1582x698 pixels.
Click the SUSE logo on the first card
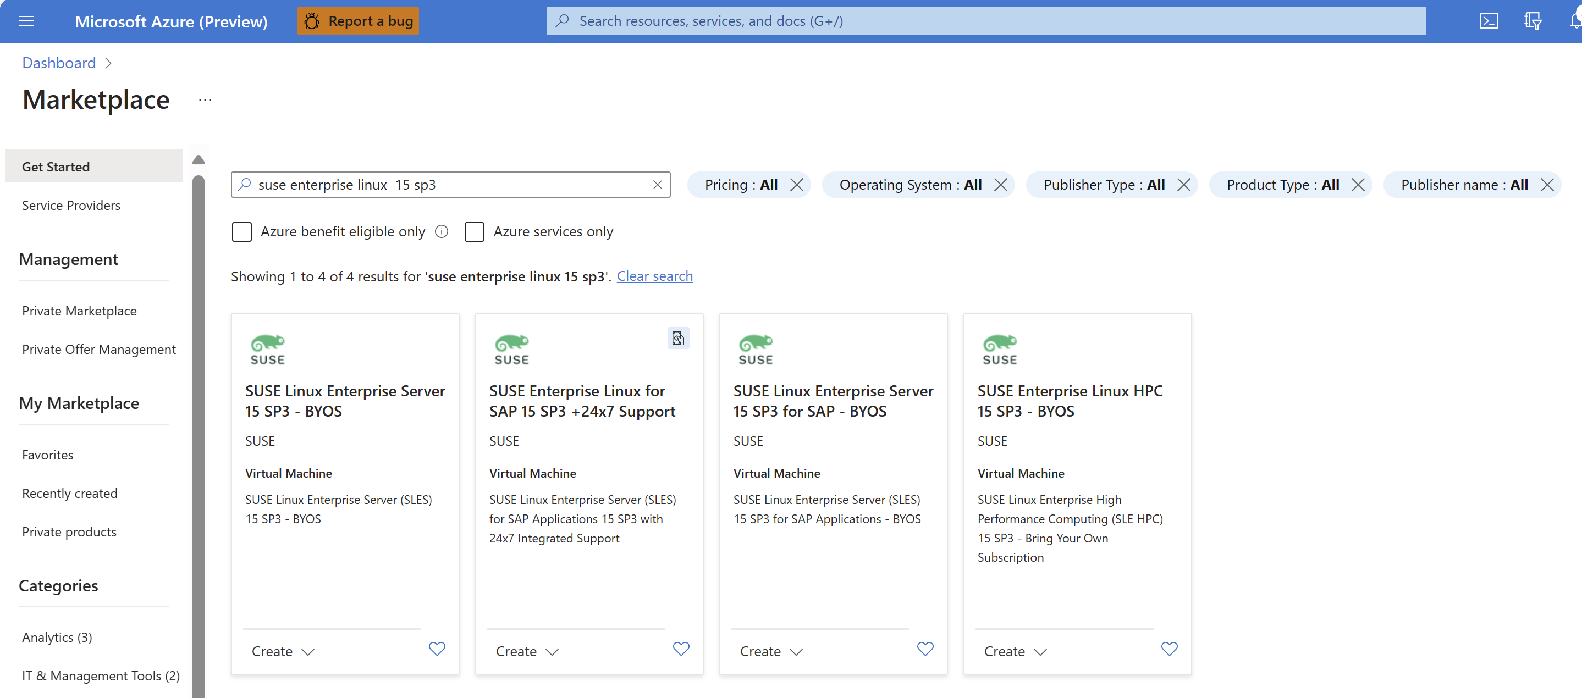coord(267,348)
